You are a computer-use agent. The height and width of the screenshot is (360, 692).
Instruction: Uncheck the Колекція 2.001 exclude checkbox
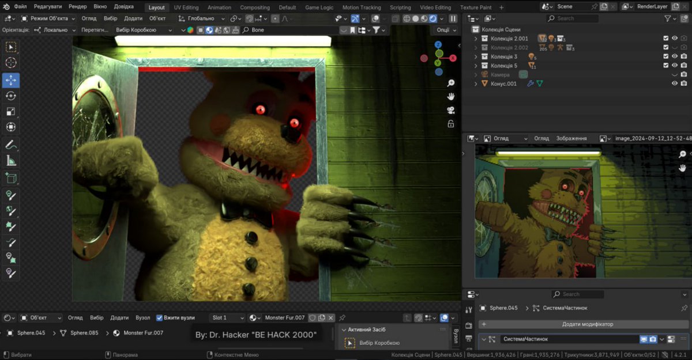click(666, 39)
